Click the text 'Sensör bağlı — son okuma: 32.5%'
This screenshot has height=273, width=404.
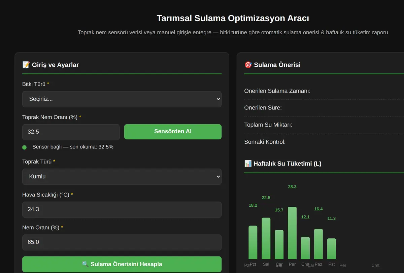pyautogui.click(x=73, y=147)
